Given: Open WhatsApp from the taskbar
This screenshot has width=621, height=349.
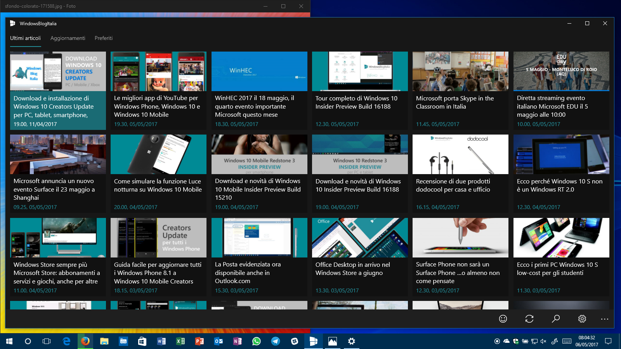Looking at the screenshot, I should point(257,341).
